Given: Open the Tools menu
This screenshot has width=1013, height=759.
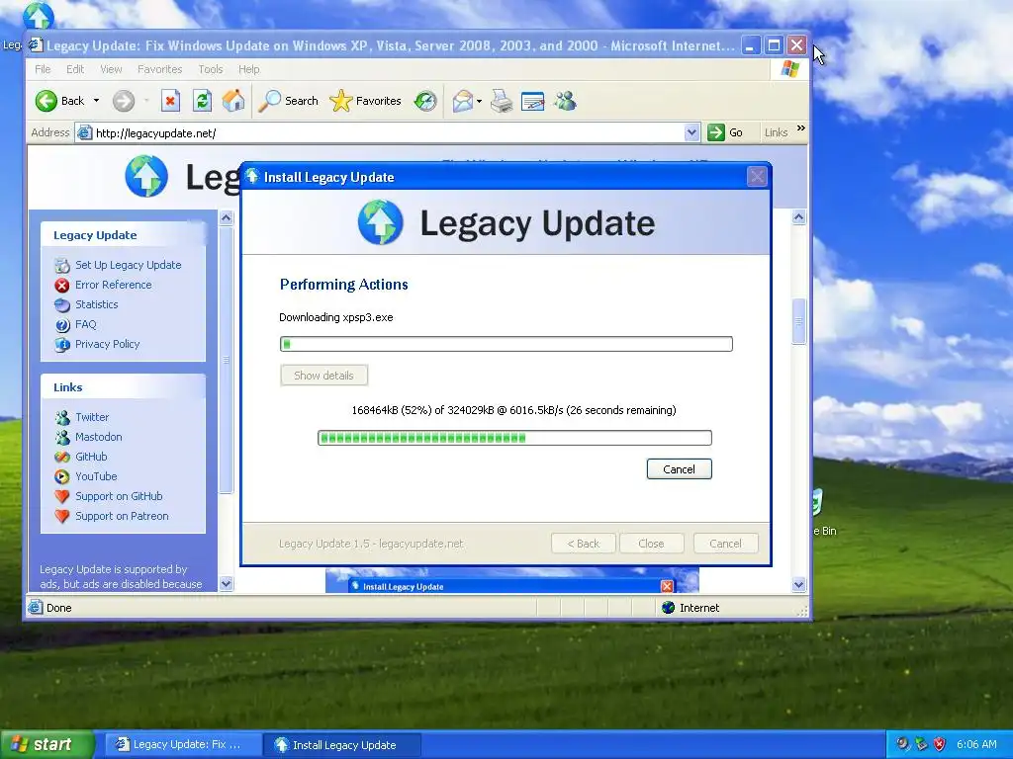Looking at the screenshot, I should 210,69.
